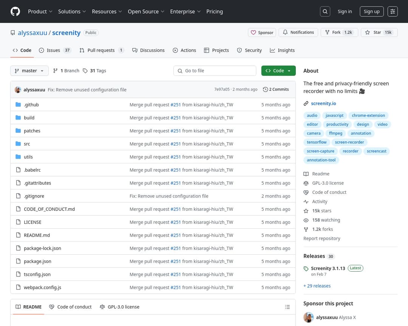408x326 pixels.
Task: Click the heart icon on Sponsor button
Action: [x=253, y=32]
